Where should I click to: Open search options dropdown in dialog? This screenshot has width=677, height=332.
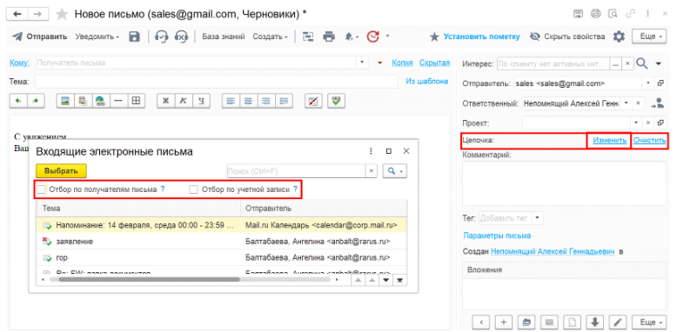[x=395, y=171]
